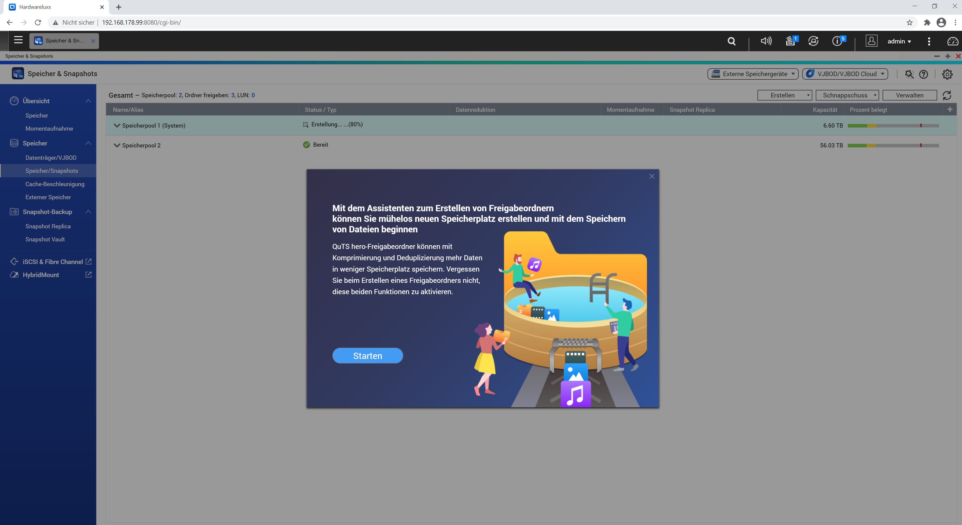Open Externe Speichergeräte dropdown

click(x=752, y=74)
